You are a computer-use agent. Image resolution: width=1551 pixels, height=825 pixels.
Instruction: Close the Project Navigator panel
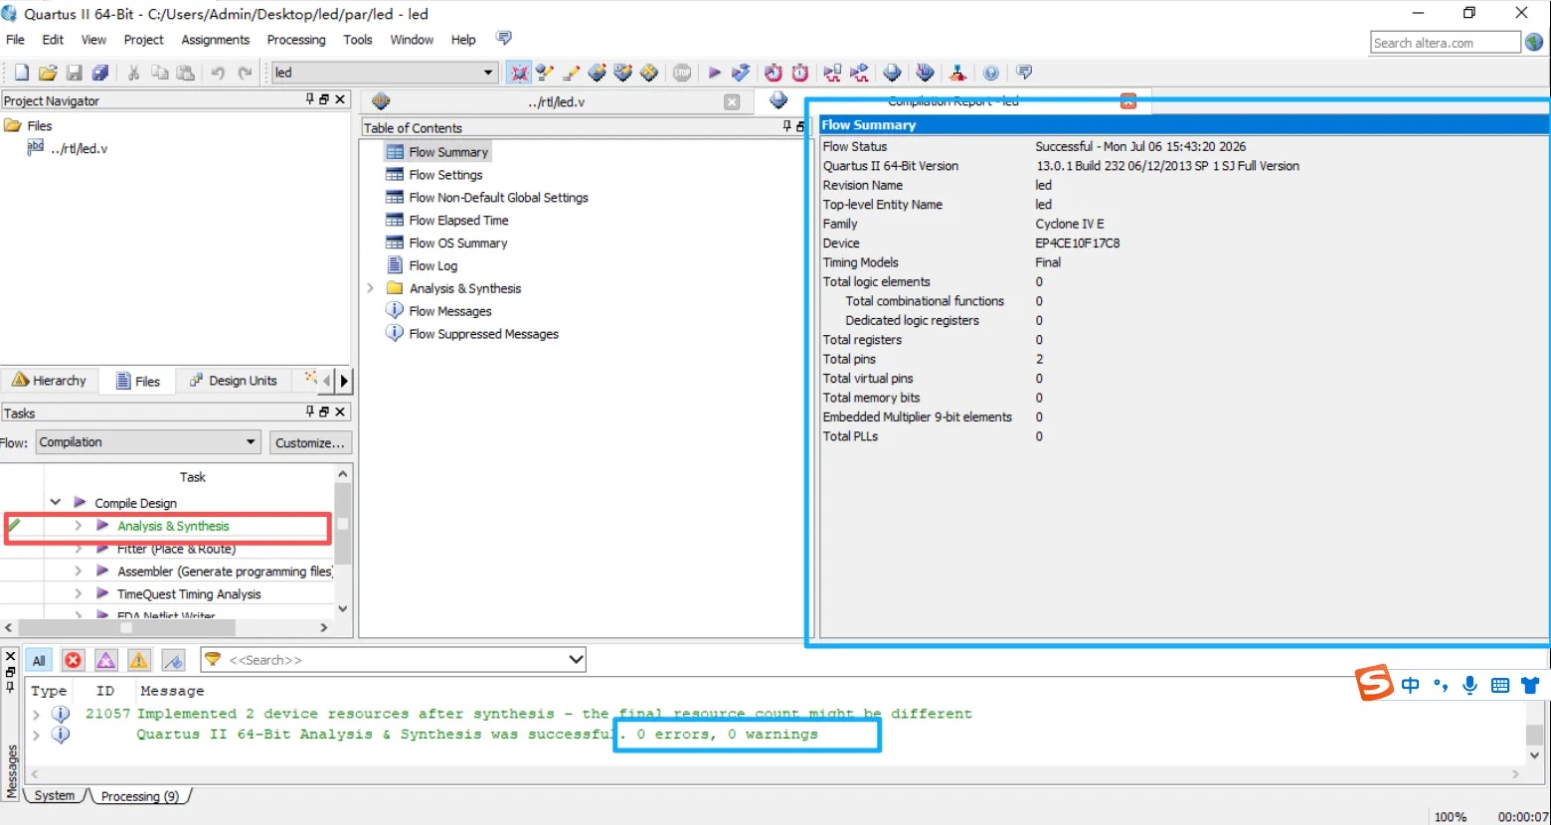[x=340, y=99]
